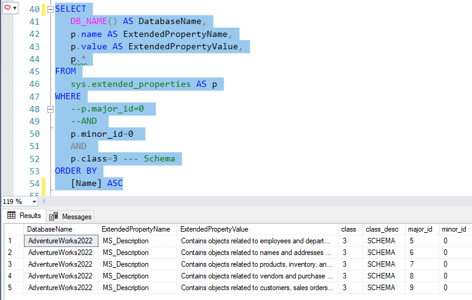Click ExtendedPropertyValue alias on line 43
The height and width of the screenshot is (300, 472).
(x=183, y=47)
